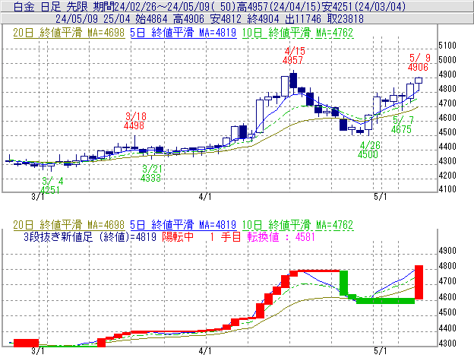474x361 pixels.
Task: Click the 始4864 open price value
Action: pos(151,19)
